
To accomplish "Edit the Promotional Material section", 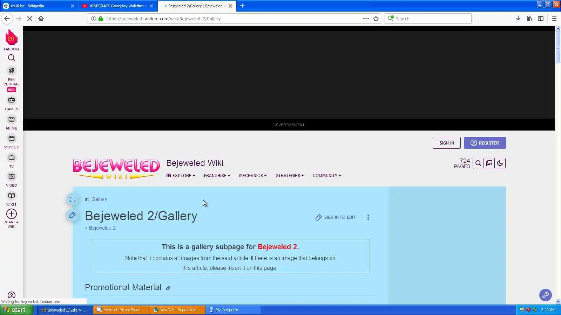I will click(x=168, y=288).
